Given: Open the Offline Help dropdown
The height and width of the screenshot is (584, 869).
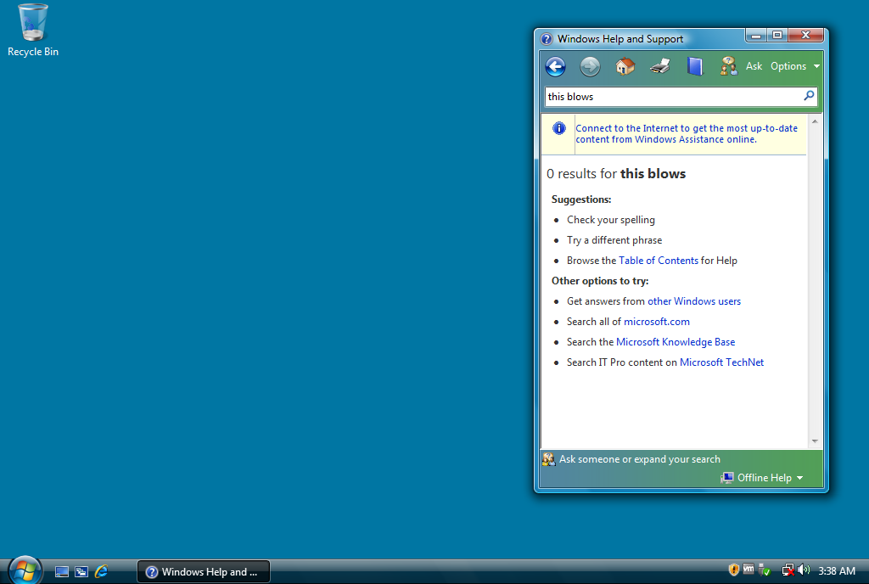Looking at the screenshot, I should pos(762,478).
